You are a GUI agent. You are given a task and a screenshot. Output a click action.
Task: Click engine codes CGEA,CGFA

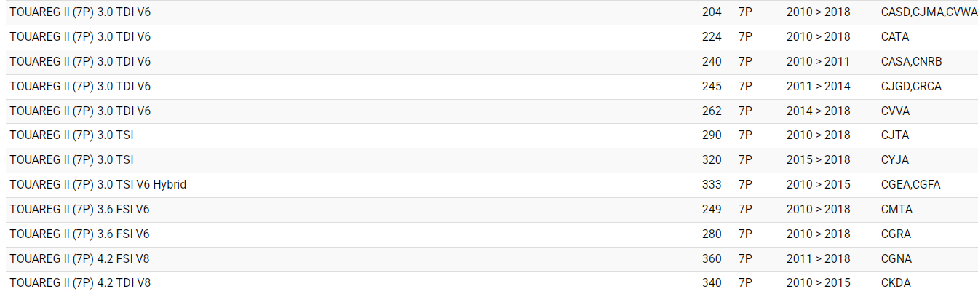click(x=910, y=185)
